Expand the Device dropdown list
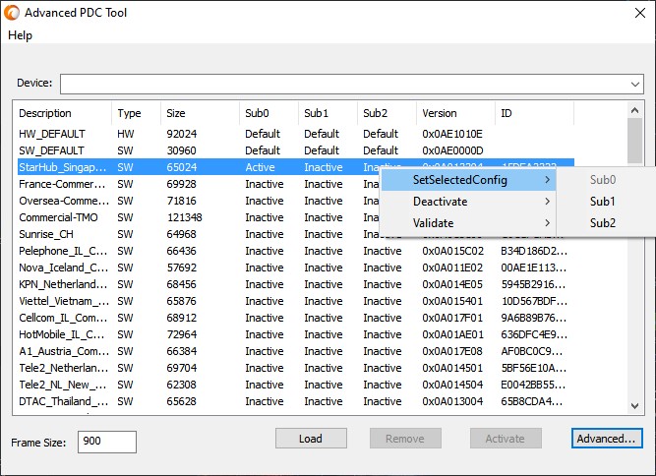Screen dimensions: 656x476 click(635, 84)
